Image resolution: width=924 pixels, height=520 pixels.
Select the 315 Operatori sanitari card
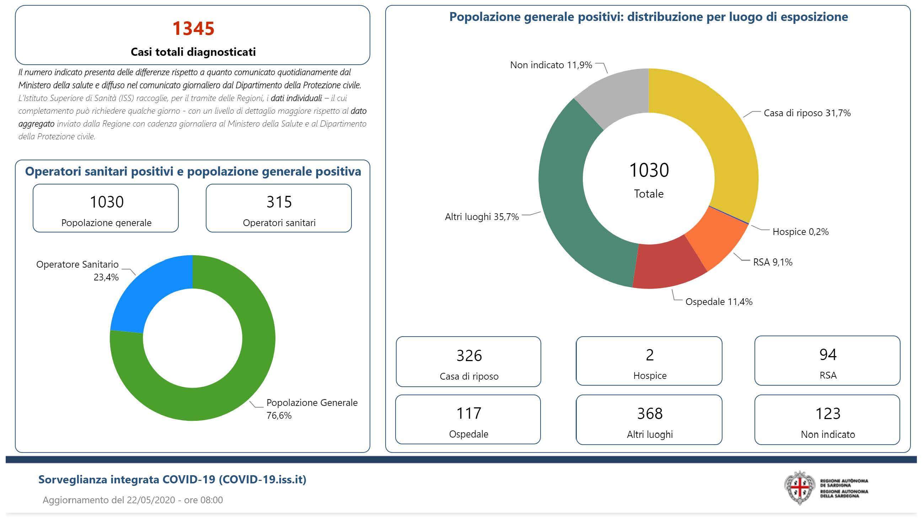click(279, 209)
